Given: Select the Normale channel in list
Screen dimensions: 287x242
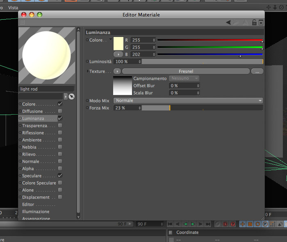Looking at the screenshot, I should click(31, 161).
